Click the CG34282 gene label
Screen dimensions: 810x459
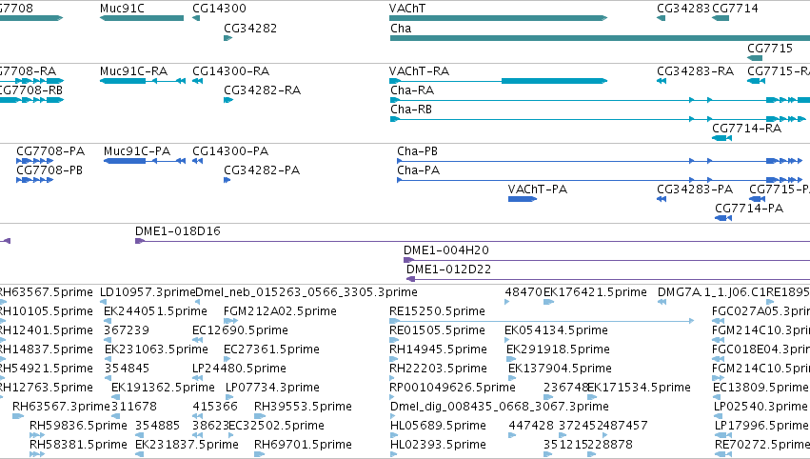250,29
